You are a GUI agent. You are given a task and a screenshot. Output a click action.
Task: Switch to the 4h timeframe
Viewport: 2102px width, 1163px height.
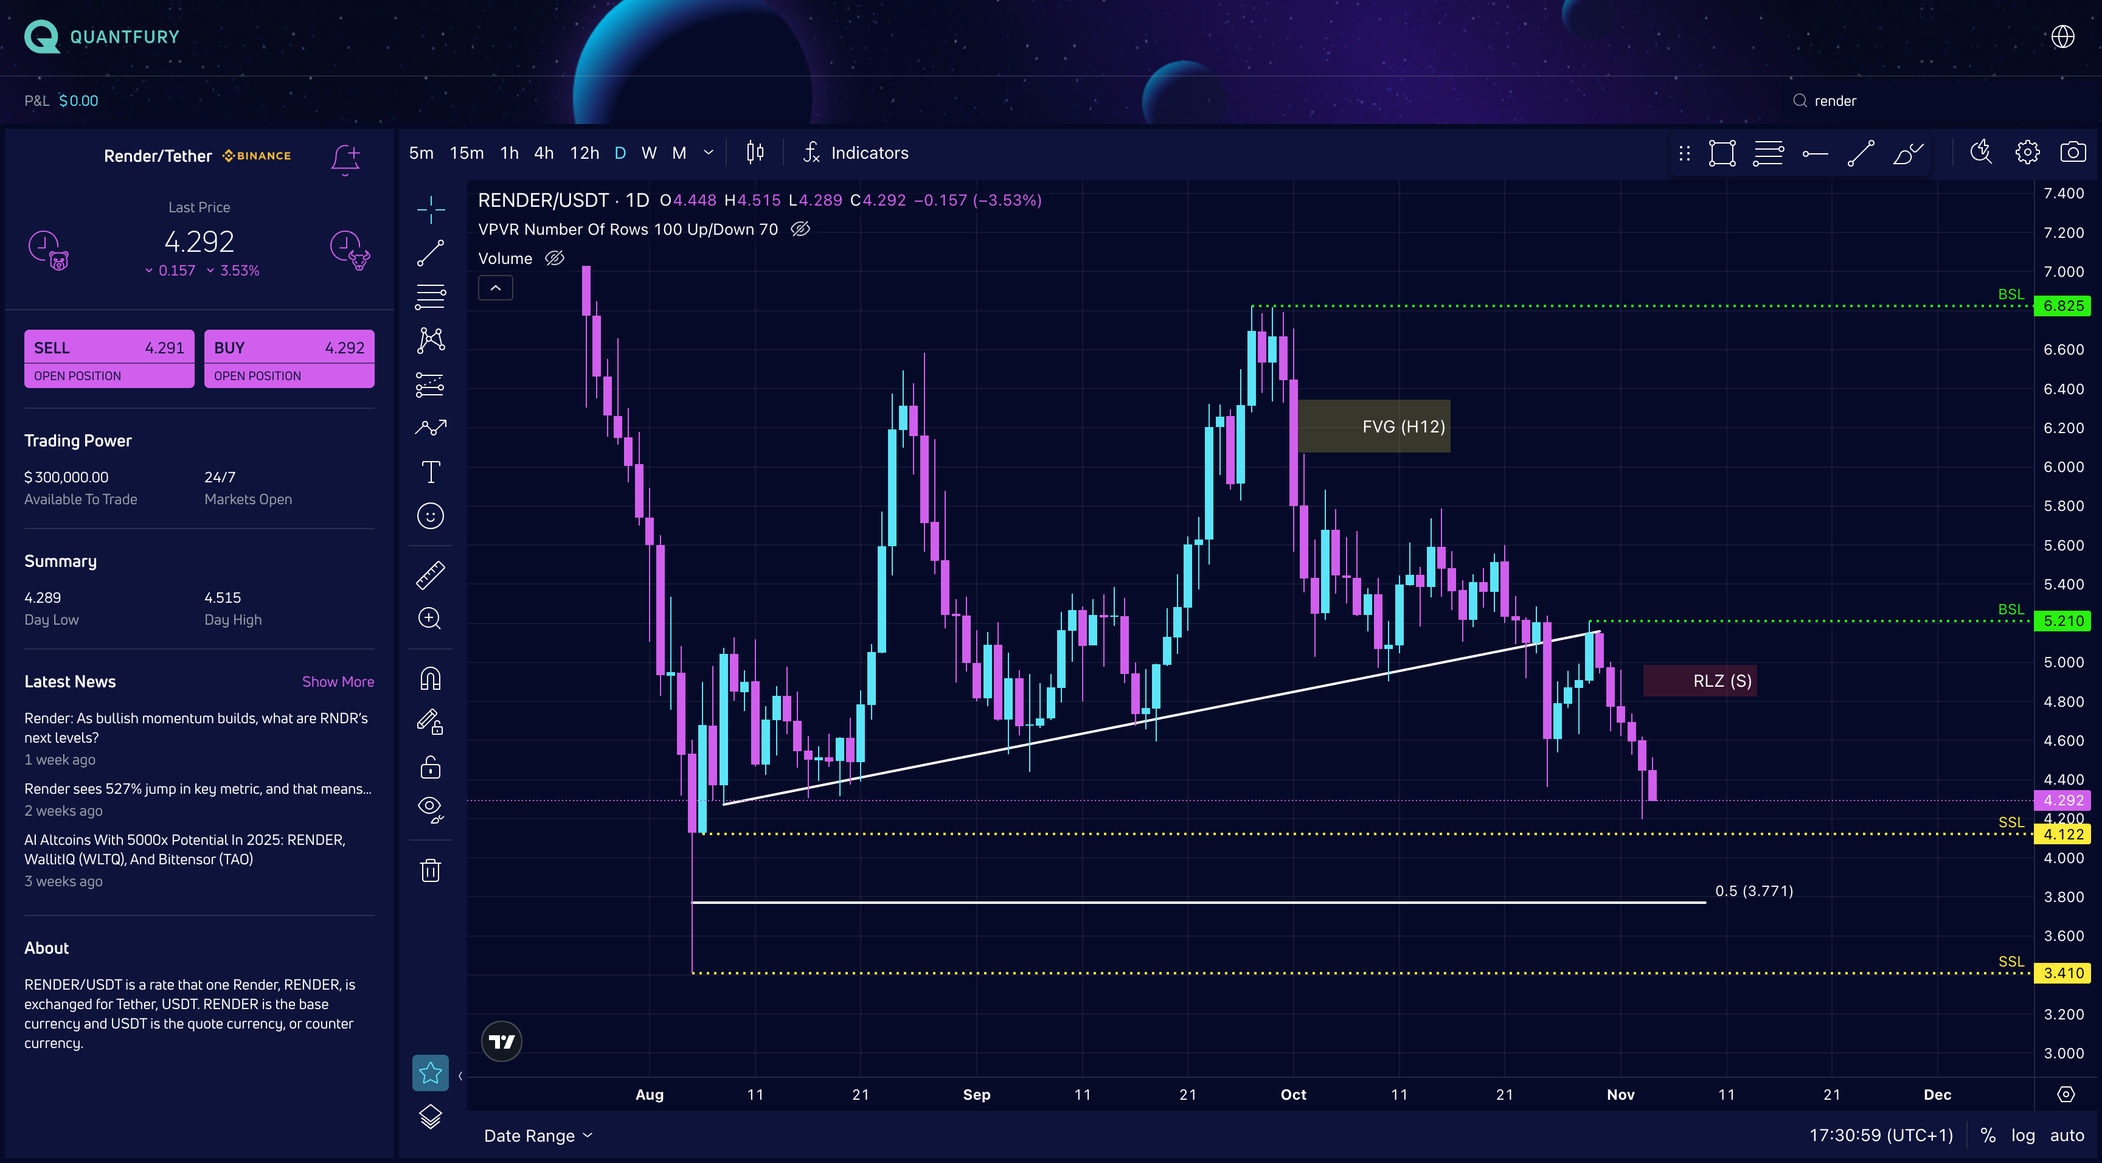point(544,153)
